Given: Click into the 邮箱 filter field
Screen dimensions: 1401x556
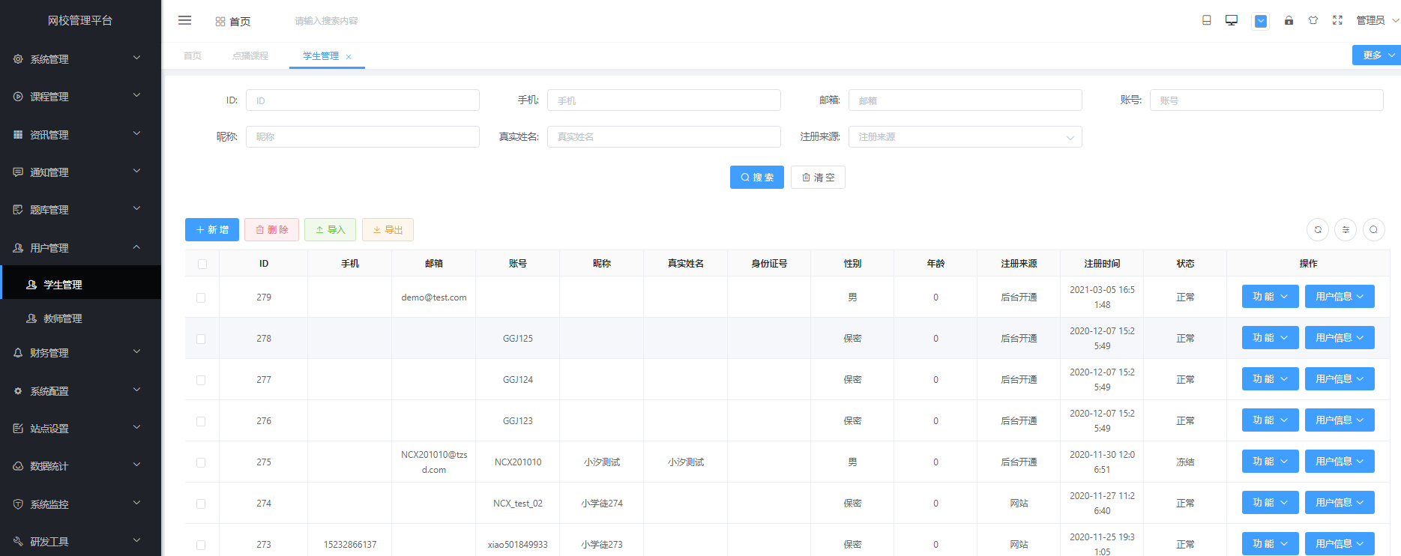Looking at the screenshot, I should [x=965, y=100].
